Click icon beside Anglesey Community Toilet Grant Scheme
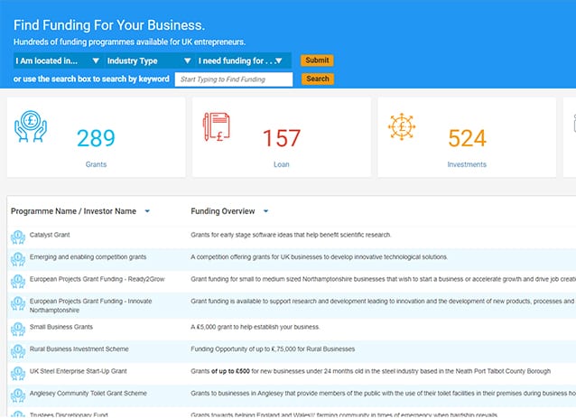Screen dimensions: 576x418 (x=17, y=395)
